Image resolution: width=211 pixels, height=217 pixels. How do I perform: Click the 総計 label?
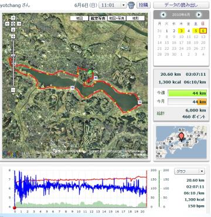pyautogui.click(x=160, y=113)
